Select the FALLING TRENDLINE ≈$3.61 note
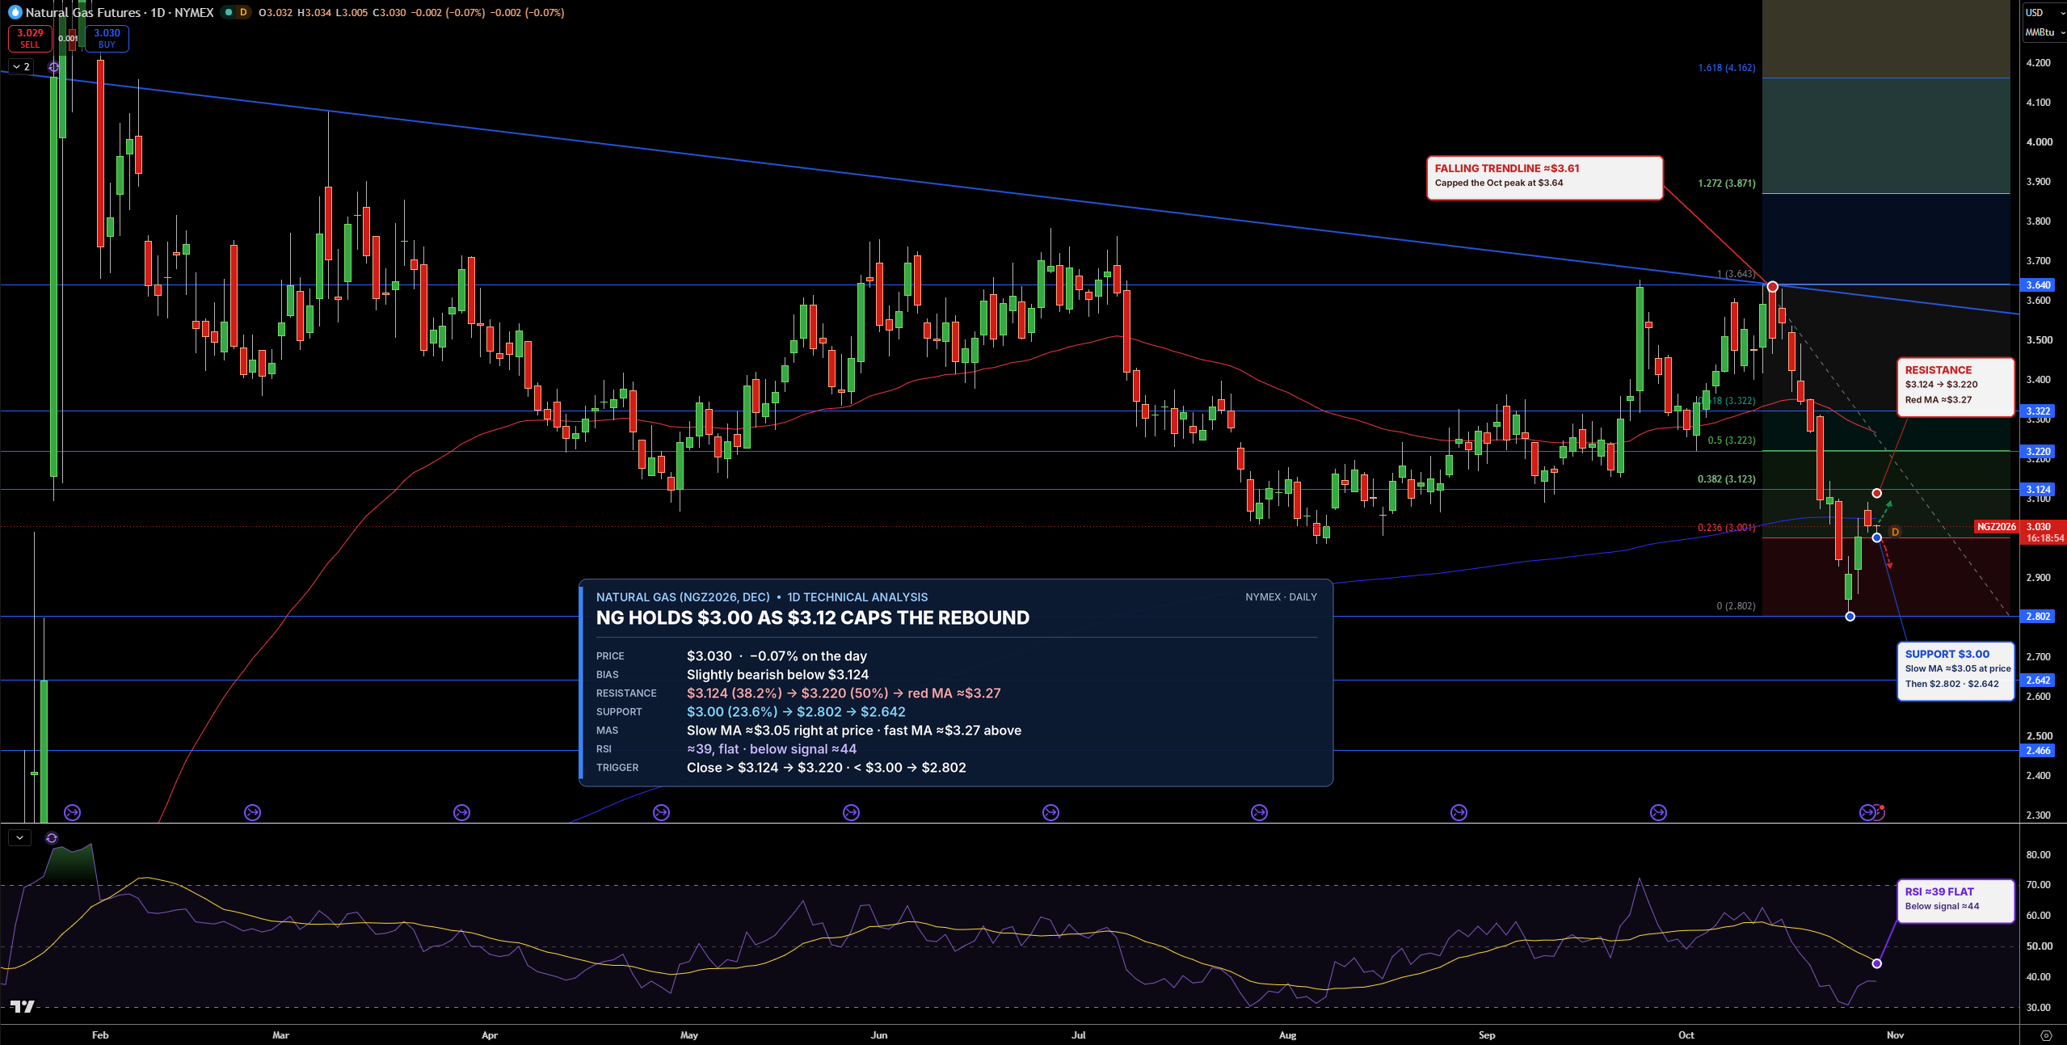 tap(1544, 178)
